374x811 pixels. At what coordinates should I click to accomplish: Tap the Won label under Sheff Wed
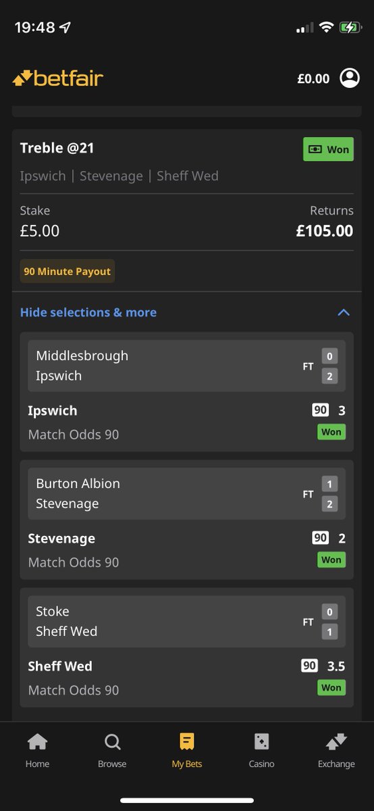pyautogui.click(x=331, y=687)
